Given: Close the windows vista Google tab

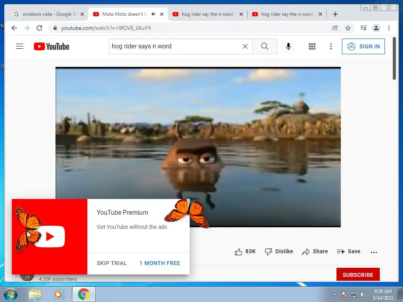Looking at the screenshot, I should coord(82,14).
